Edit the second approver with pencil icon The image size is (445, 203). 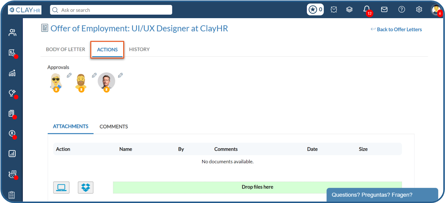point(94,75)
